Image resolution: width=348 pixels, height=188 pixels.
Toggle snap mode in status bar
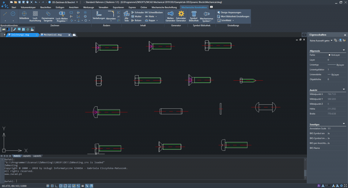tap(48, 186)
